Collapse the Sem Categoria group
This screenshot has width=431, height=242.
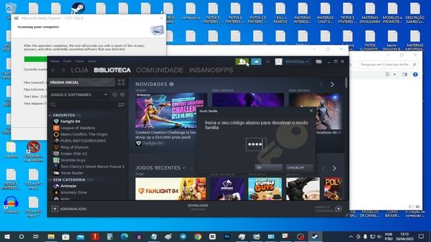[x=51, y=179]
